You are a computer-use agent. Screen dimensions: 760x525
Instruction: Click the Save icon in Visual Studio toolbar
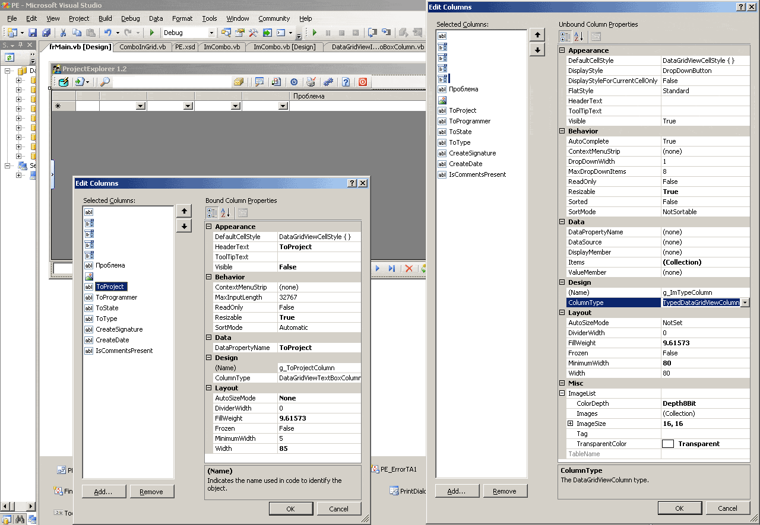[33, 33]
